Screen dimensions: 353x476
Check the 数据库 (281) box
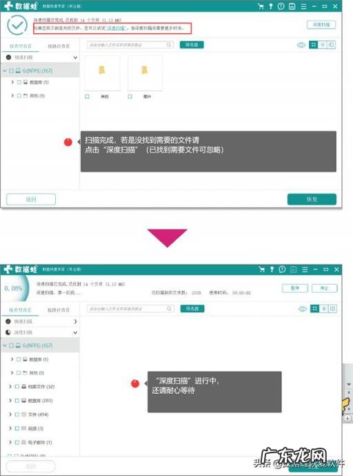(x=17, y=401)
